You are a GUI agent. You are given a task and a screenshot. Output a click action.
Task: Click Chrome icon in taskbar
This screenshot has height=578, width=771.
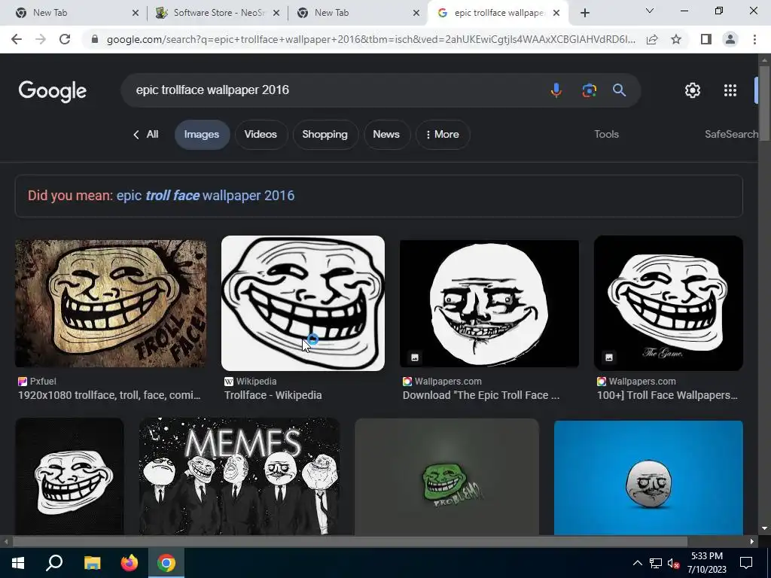(166, 563)
